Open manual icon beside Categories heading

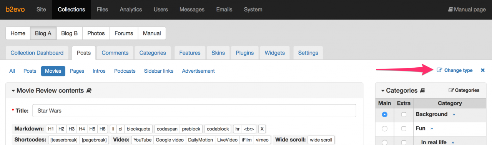pyautogui.click(x=423, y=91)
